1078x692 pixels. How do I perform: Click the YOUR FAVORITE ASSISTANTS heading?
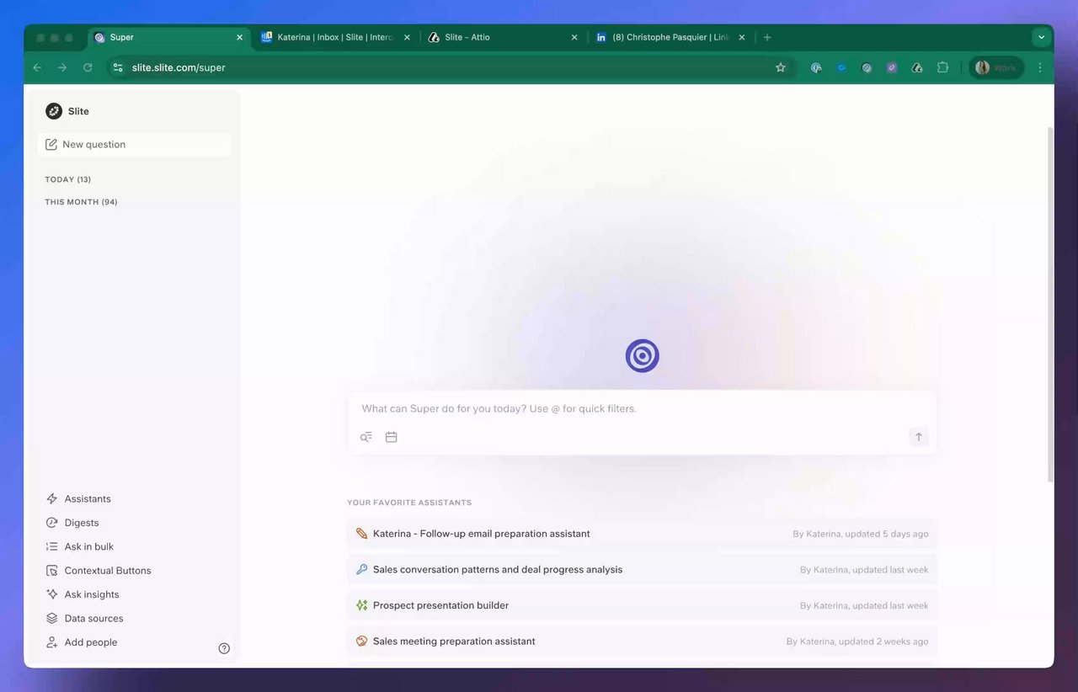point(409,503)
